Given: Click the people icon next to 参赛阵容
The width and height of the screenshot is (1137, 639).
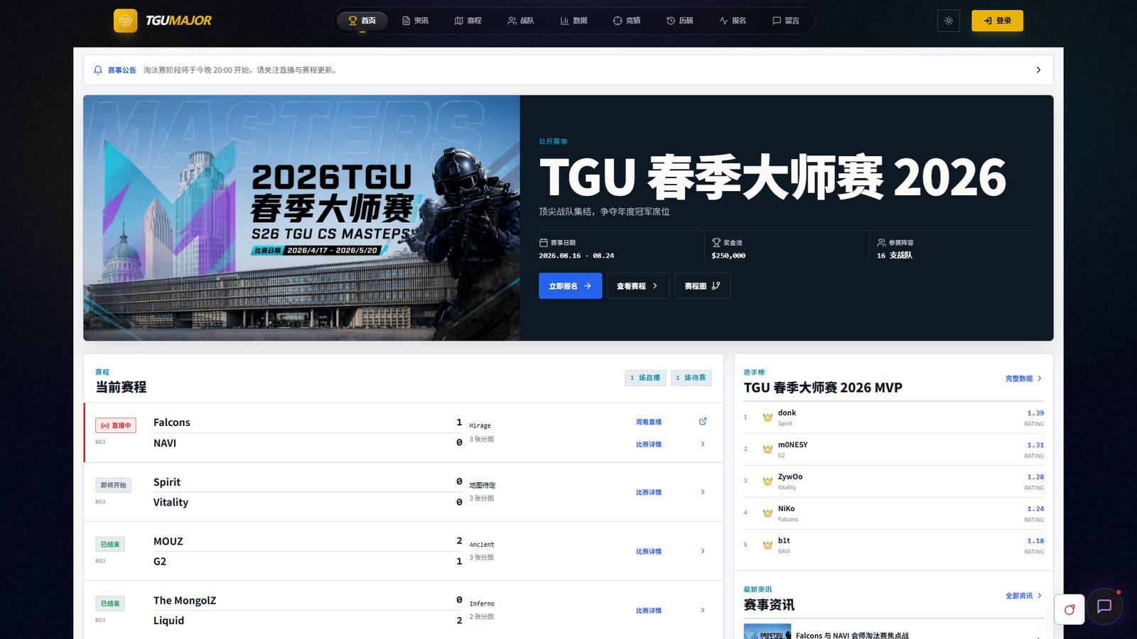Looking at the screenshot, I should 881,243.
